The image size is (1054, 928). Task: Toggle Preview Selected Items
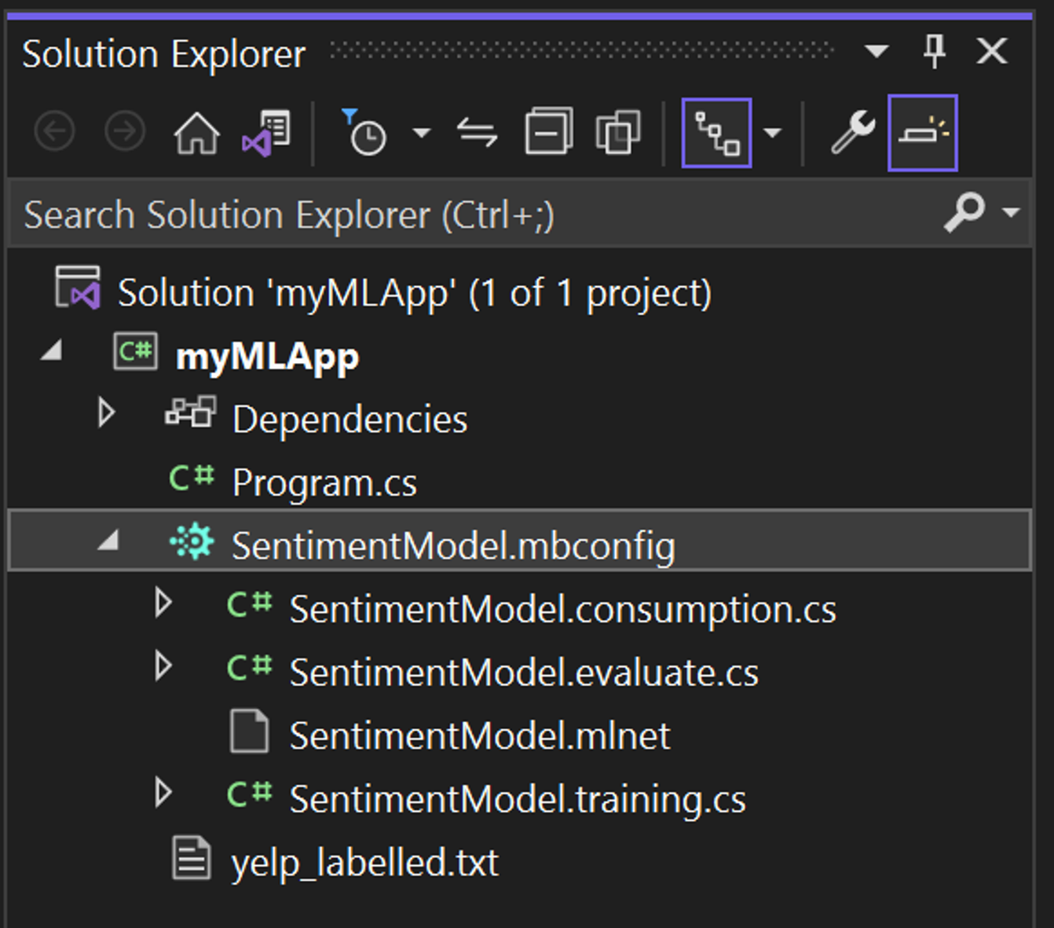(x=924, y=132)
